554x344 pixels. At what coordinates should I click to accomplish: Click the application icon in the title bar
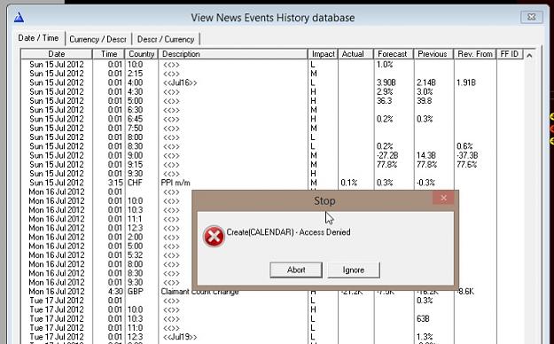19,18
